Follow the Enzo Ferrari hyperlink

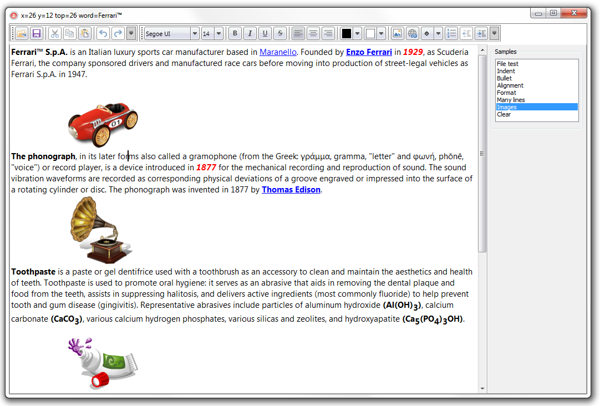[369, 52]
